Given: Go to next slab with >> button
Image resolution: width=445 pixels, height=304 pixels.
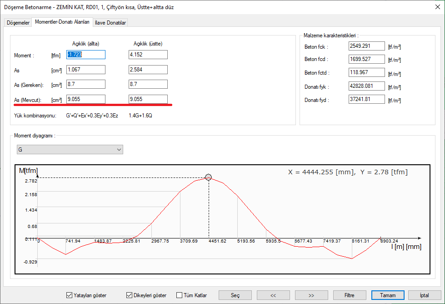Looking at the screenshot, I should [311, 295].
